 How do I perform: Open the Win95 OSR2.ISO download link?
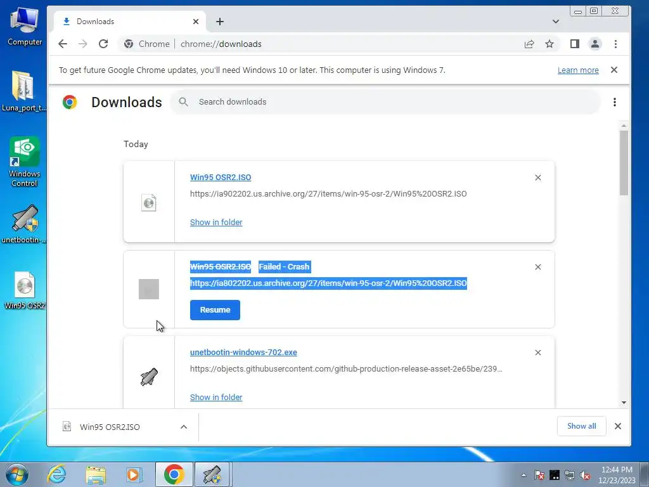coord(221,178)
